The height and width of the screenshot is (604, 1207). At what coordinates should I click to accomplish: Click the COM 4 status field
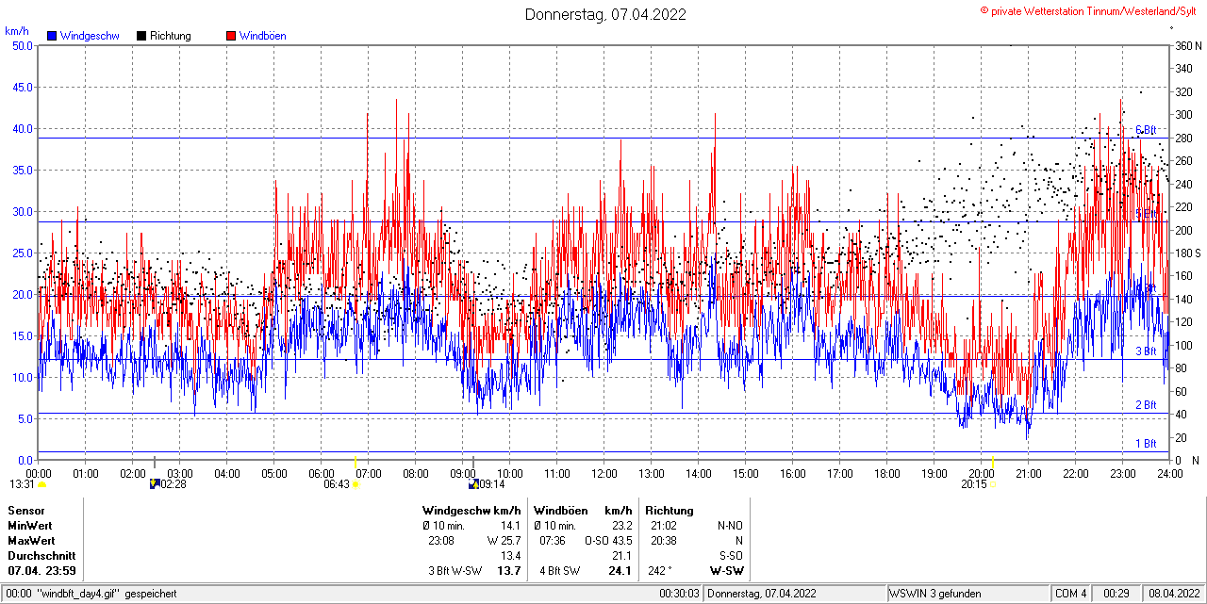[1071, 594]
